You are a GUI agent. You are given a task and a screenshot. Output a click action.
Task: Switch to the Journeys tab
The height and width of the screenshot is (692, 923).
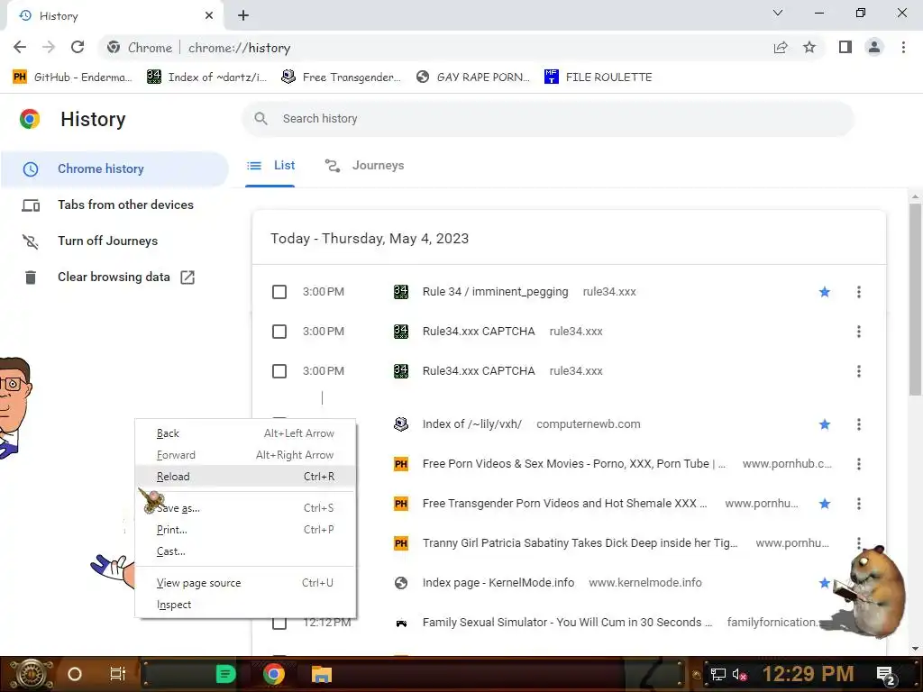364,166
